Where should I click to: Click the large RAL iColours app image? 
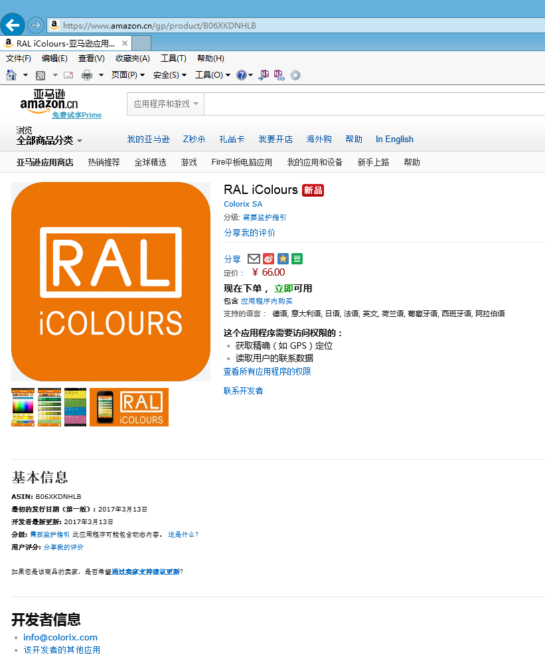pyautogui.click(x=111, y=282)
